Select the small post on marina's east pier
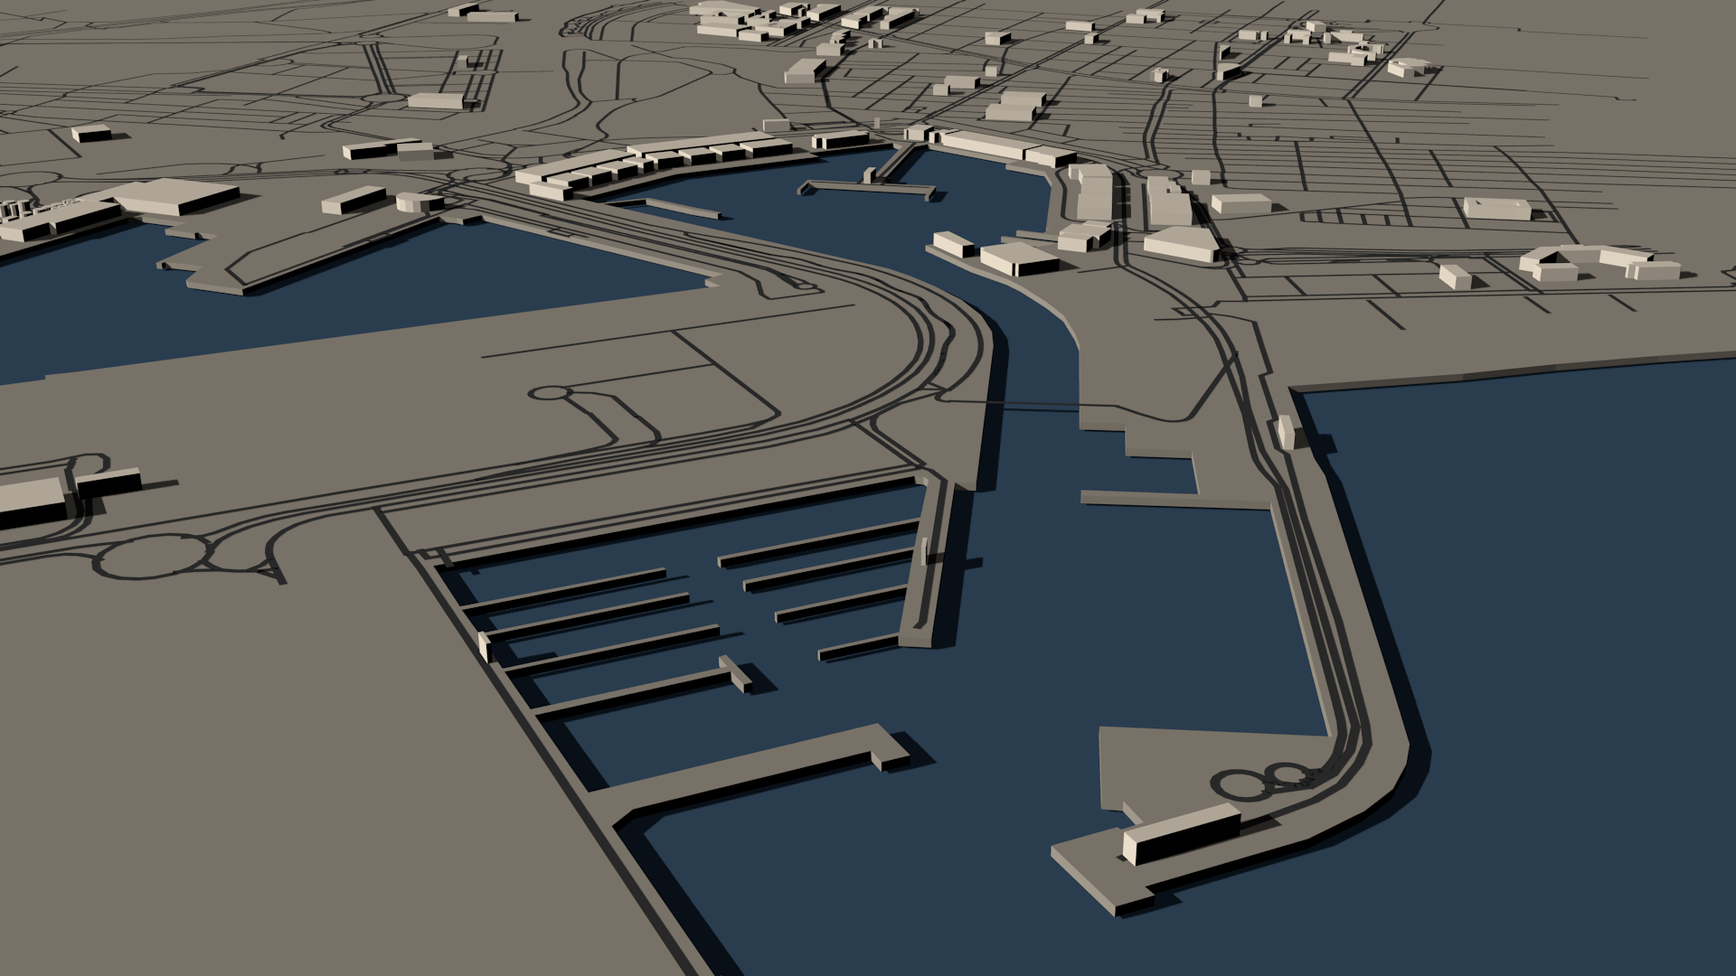1736x976 pixels. [x=925, y=549]
